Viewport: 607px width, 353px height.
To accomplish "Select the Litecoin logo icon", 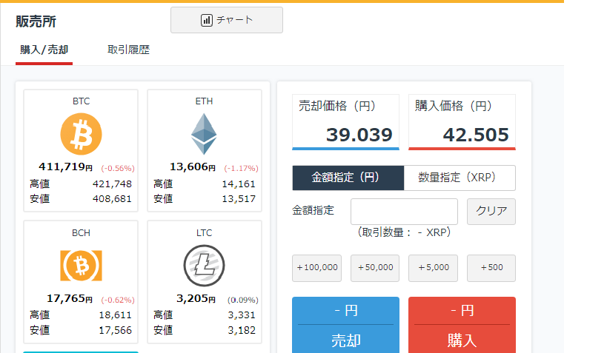I will coord(204,266).
